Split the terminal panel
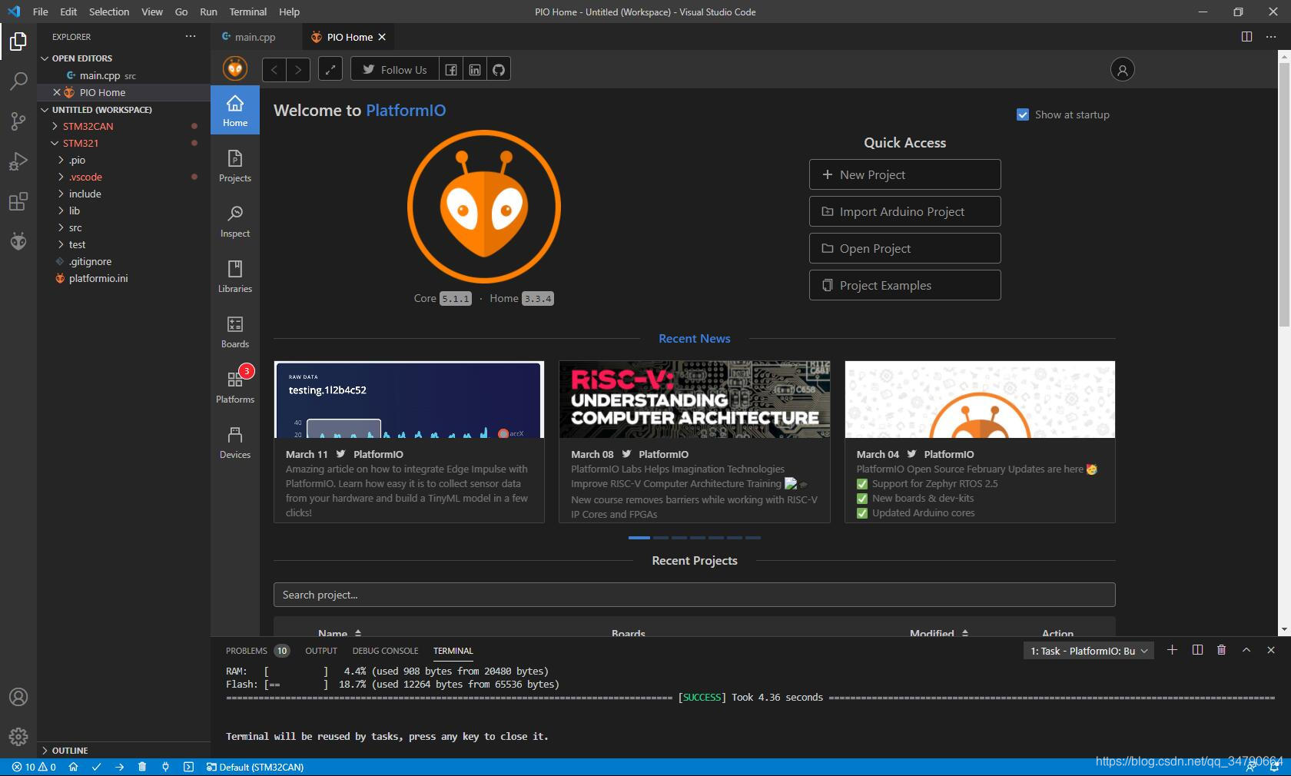The width and height of the screenshot is (1291, 776). tap(1197, 650)
